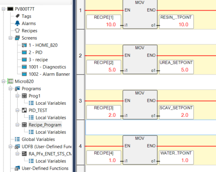Select the MOV block in rung 3
216x172 pixels.
pyautogui.click(x=140, y=105)
